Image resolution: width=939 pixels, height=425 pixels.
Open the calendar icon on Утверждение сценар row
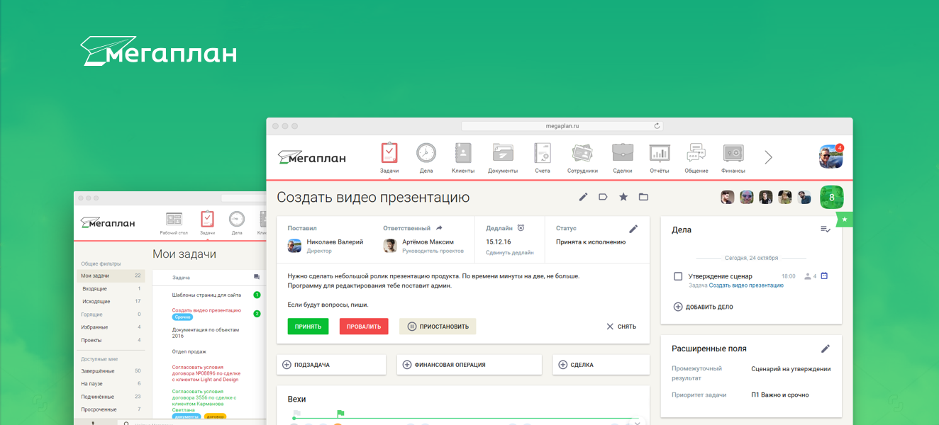click(x=824, y=276)
